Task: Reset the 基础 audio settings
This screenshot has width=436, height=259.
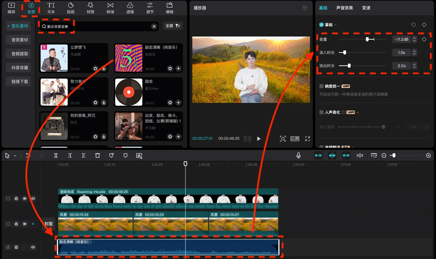Action: (x=413, y=25)
